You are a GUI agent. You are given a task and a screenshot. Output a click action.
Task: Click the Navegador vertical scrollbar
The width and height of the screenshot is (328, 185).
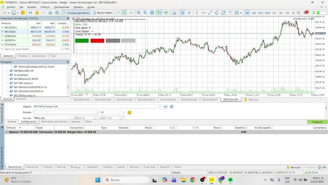(x=68, y=87)
